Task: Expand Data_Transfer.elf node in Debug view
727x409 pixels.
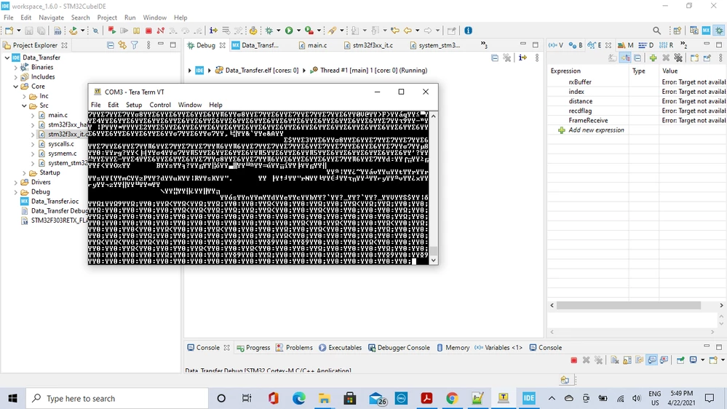Action: pos(209,71)
